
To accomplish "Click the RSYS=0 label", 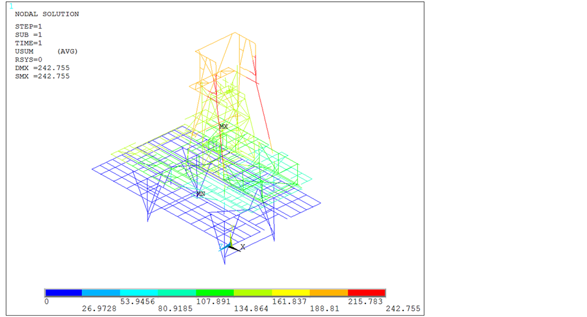I will 29,60.
